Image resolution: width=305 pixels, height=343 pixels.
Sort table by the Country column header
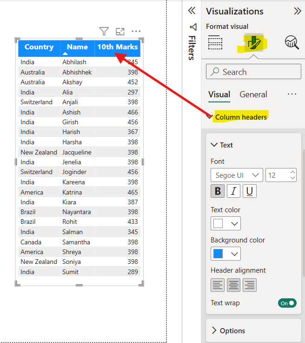click(39, 47)
